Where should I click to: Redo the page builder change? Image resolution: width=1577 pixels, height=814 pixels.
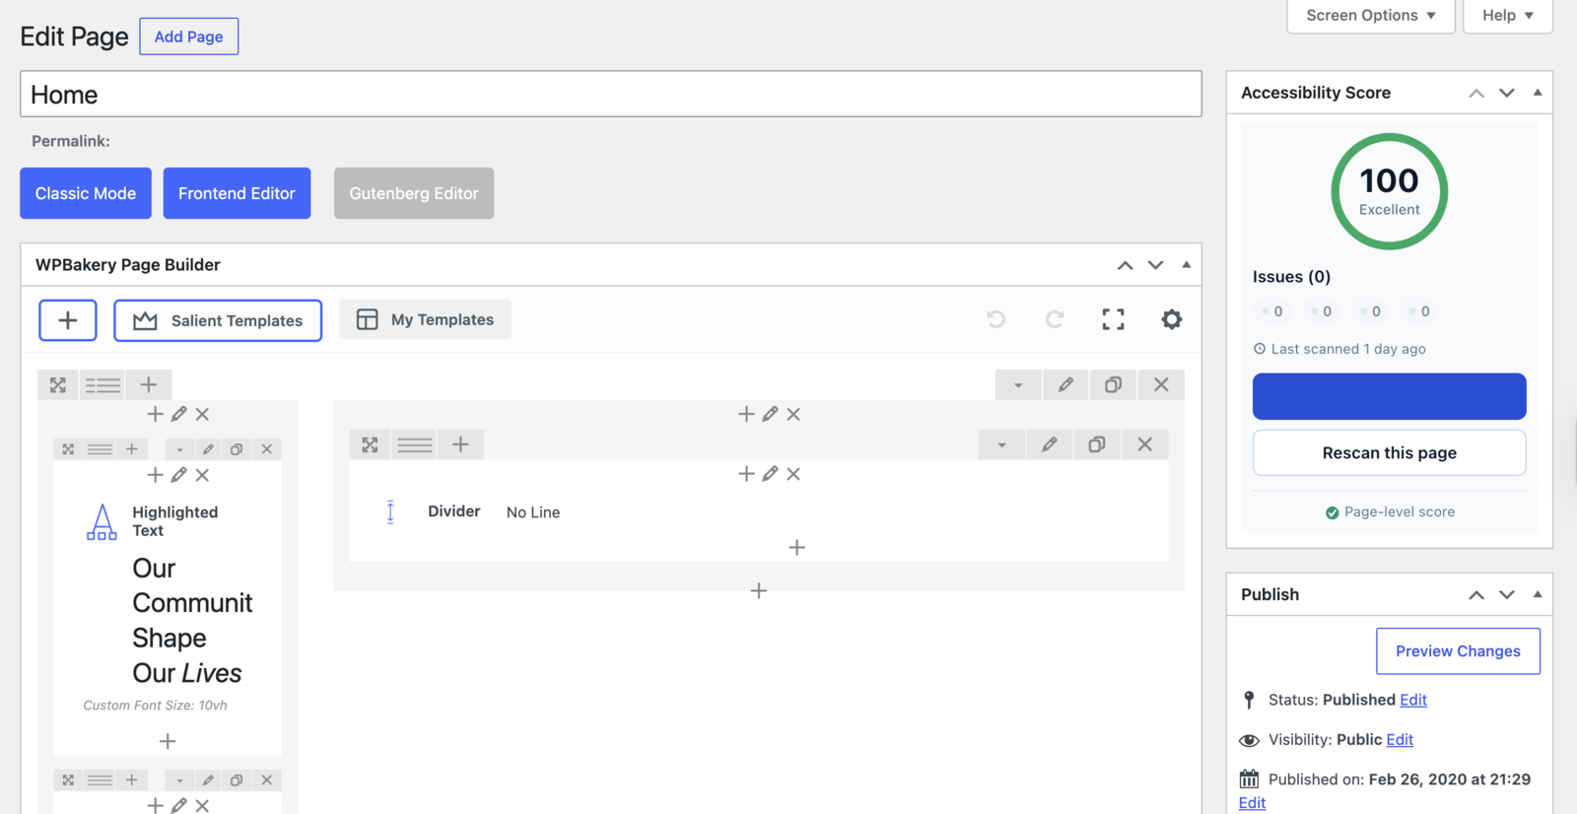(1055, 319)
